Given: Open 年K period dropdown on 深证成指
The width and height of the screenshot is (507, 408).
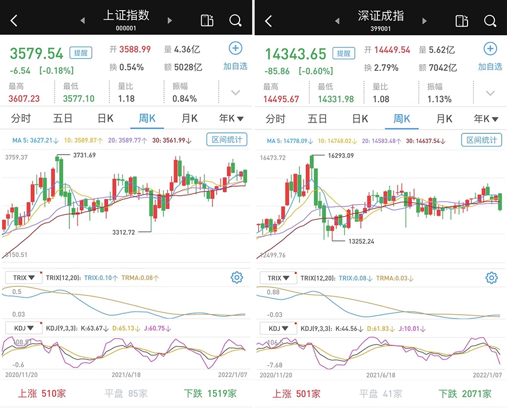Looking at the screenshot, I should tap(486, 118).
